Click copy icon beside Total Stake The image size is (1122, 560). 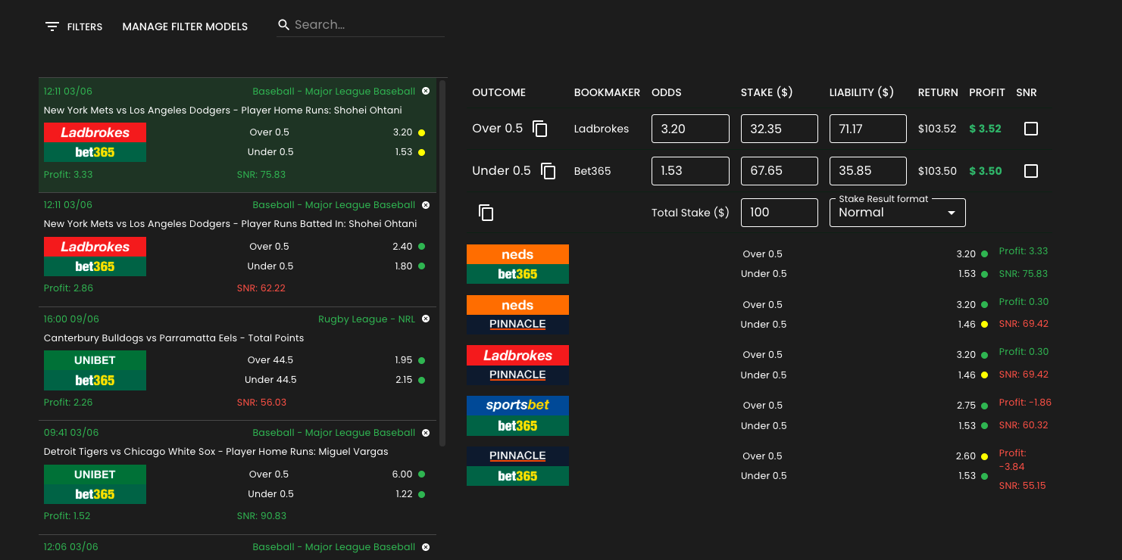pyautogui.click(x=486, y=213)
